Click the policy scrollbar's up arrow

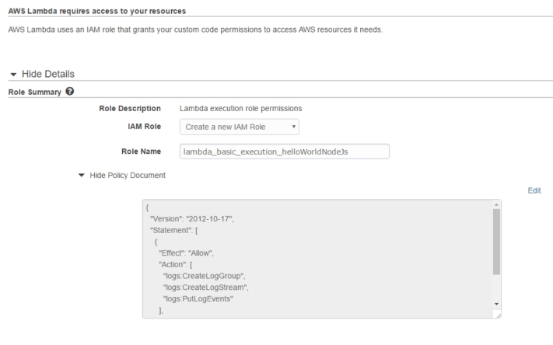click(x=496, y=204)
